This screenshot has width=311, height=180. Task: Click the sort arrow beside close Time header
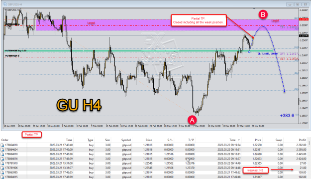tap(239, 140)
